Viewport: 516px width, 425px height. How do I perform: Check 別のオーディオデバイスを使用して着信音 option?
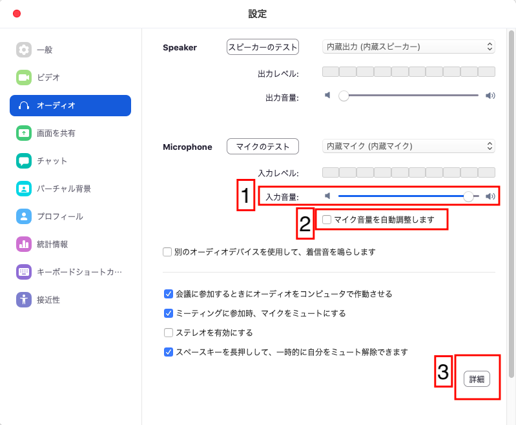[x=167, y=252]
